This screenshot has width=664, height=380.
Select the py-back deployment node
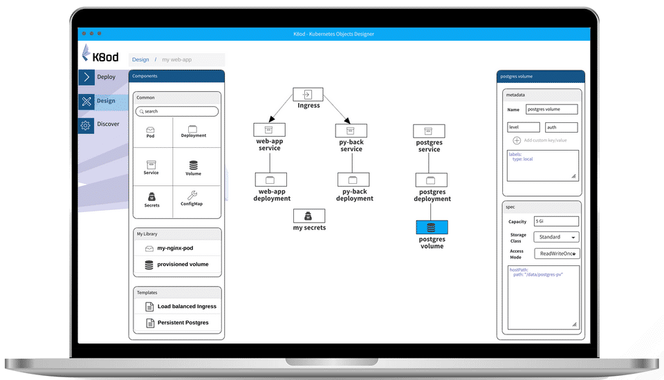click(353, 180)
